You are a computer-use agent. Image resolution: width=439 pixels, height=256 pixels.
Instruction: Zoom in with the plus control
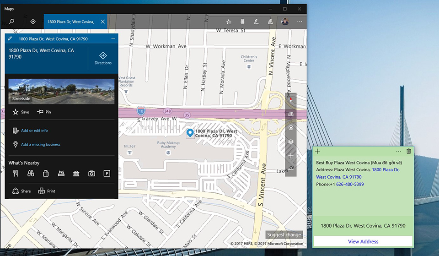tap(291, 156)
